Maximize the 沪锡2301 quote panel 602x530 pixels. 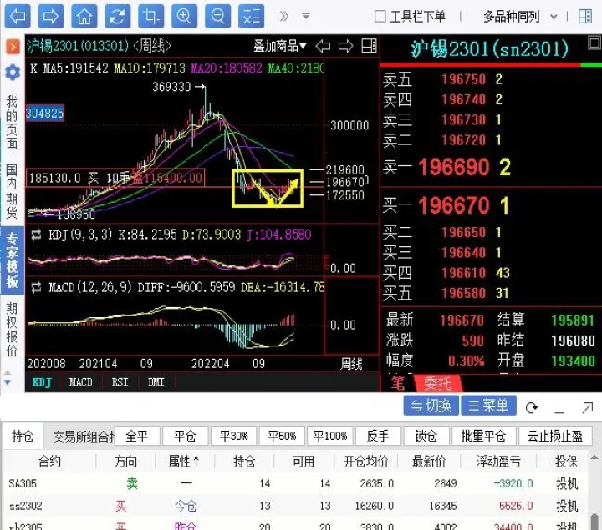[x=594, y=43]
